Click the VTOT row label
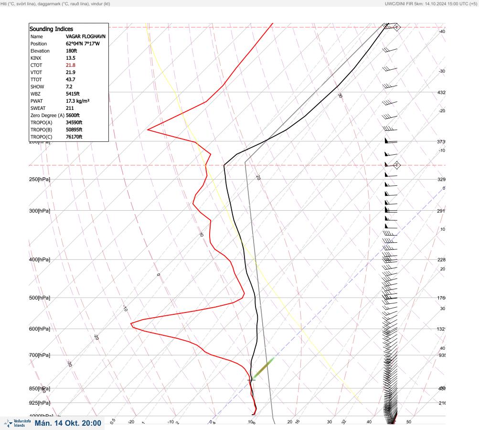The width and height of the screenshot is (479, 430). tap(36, 73)
